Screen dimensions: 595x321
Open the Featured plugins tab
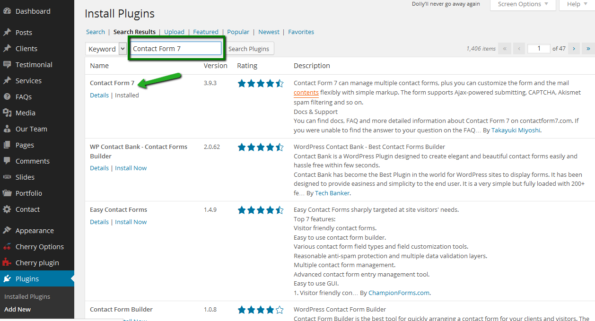[x=206, y=32]
